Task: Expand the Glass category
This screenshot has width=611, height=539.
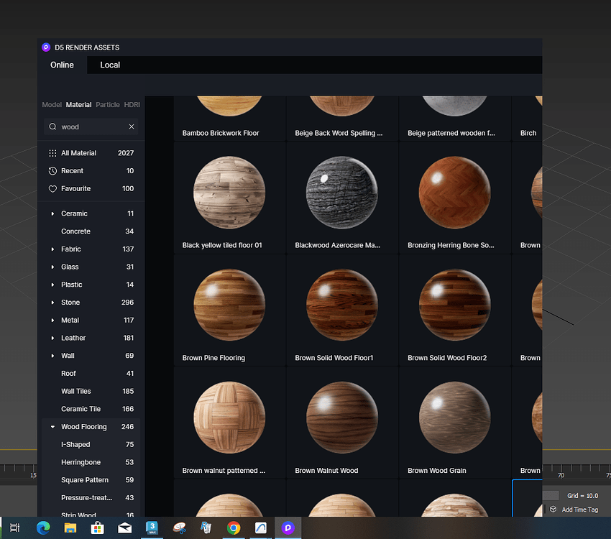Action: click(52, 267)
